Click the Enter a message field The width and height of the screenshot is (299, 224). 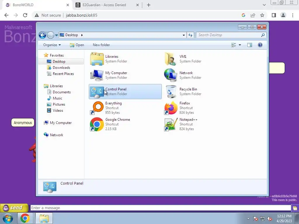[x=161, y=208]
